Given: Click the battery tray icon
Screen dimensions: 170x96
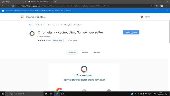Looking at the screenshot, I should 146,94.
